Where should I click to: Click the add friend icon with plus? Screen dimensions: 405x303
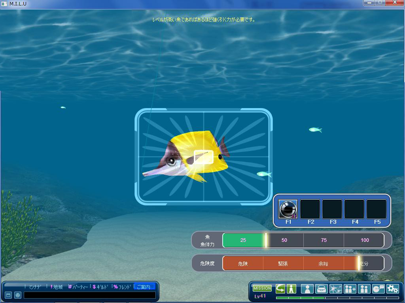(350, 289)
